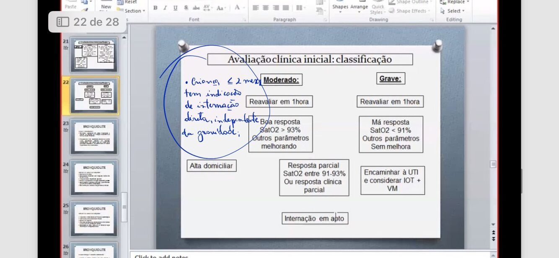Toggle underline formatting in Font group

[x=175, y=8]
